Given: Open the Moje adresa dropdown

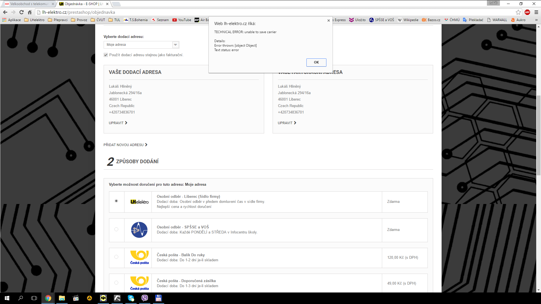Looking at the screenshot, I should (141, 45).
